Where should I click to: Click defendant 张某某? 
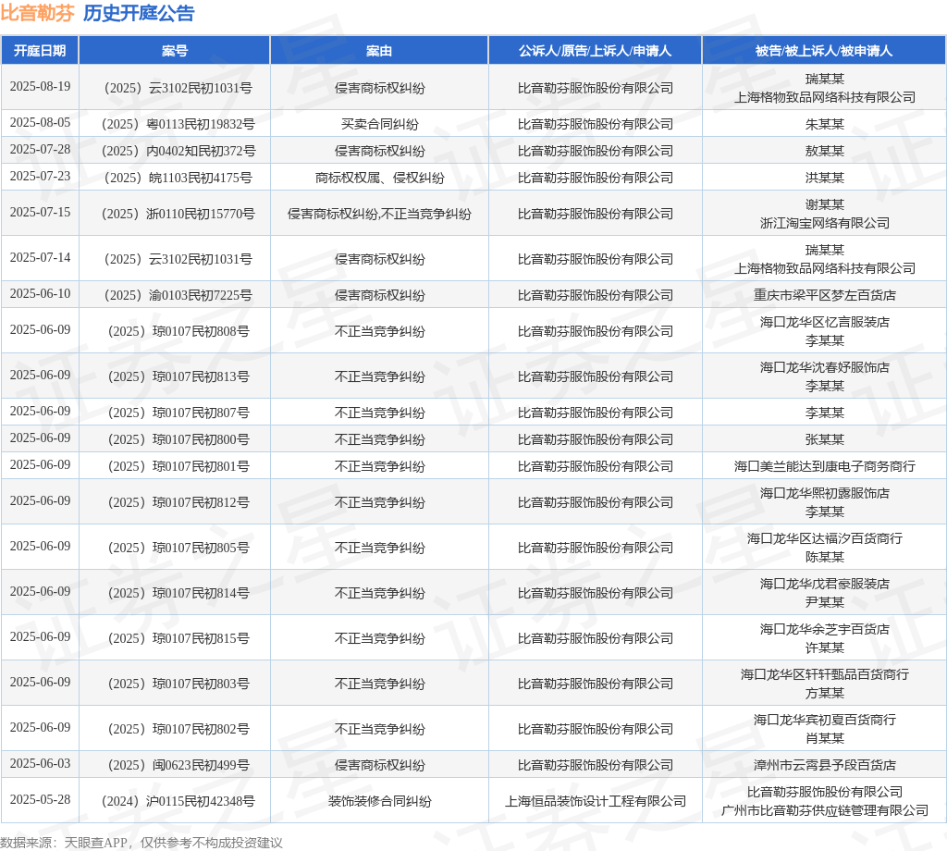coord(824,439)
